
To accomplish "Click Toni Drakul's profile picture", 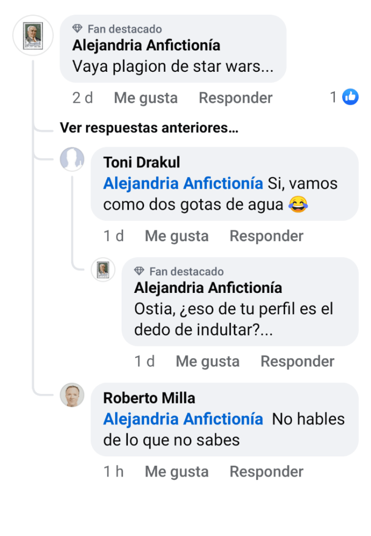I will click(x=72, y=159).
